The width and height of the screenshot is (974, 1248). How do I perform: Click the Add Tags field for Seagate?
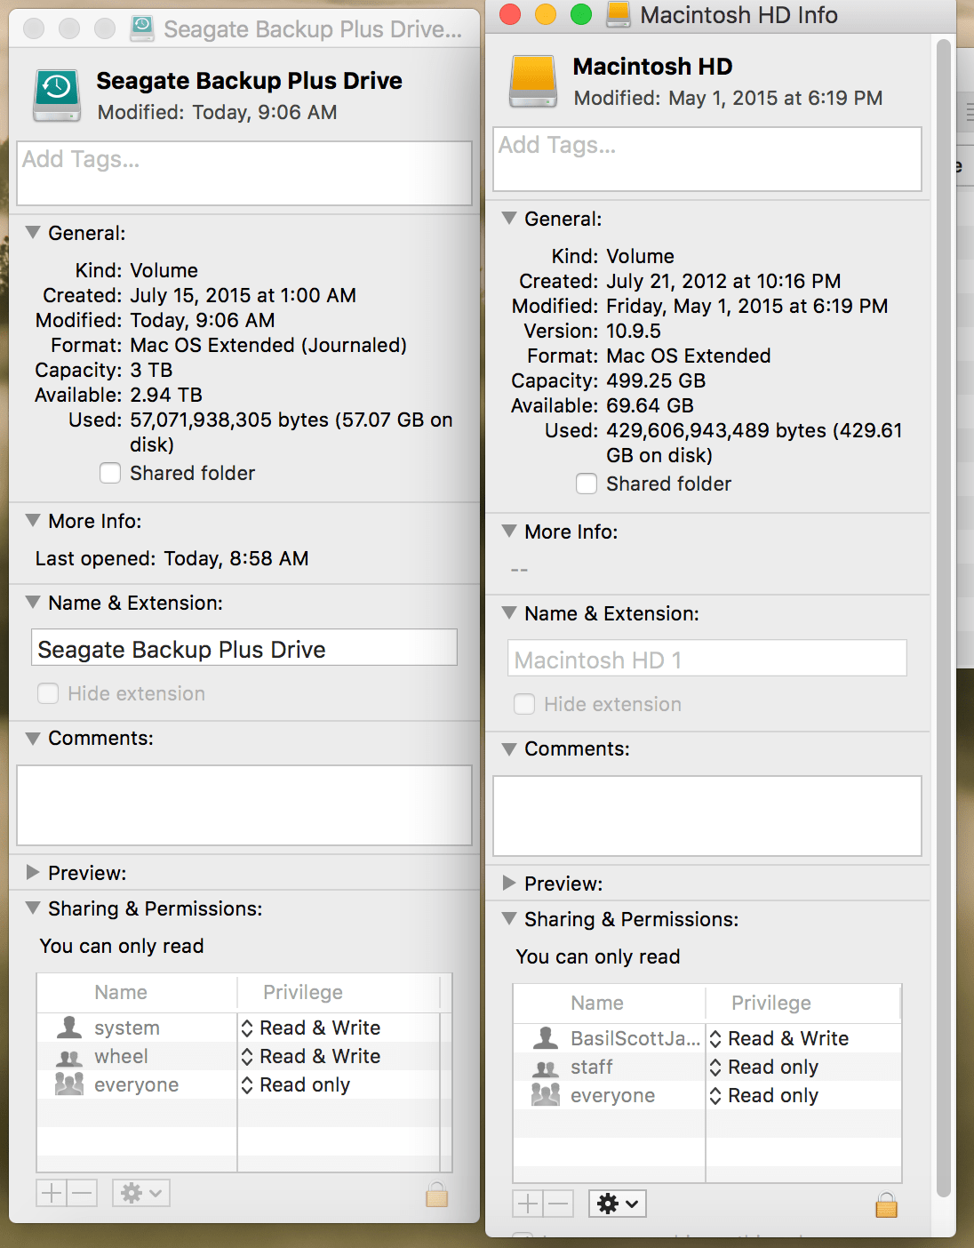[244, 173]
